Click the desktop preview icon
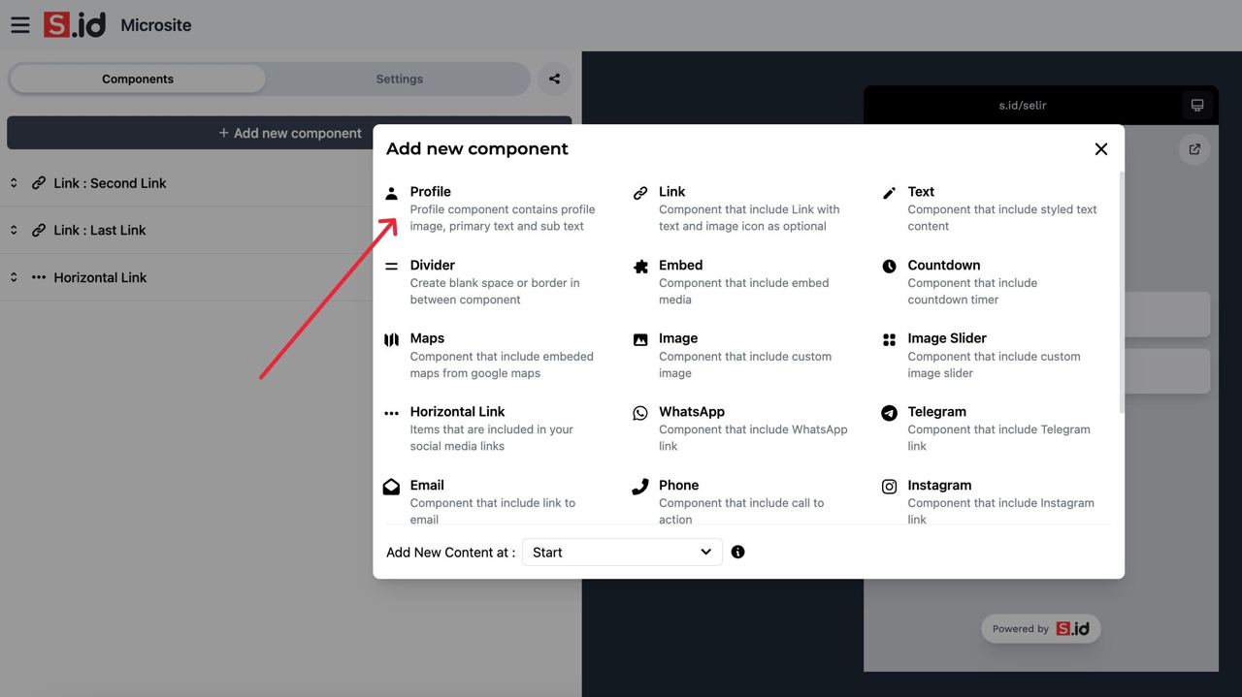 click(x=1197, y=105)
